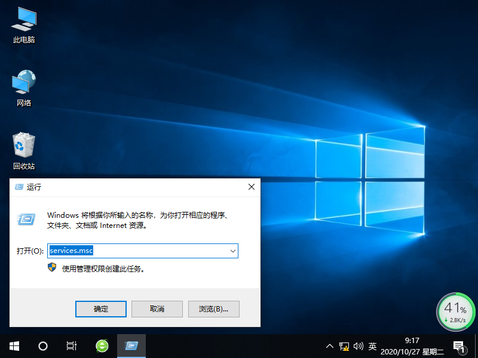Click the admin shield icon
478x358 pixels.
52,267
